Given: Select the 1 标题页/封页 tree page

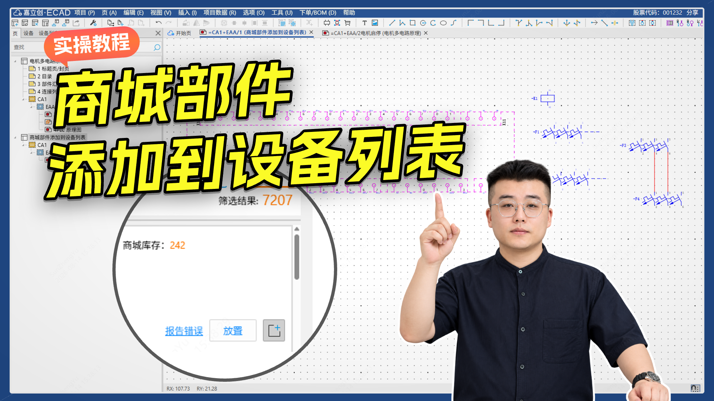Looking at the screenshot, I should pos(49,68).
